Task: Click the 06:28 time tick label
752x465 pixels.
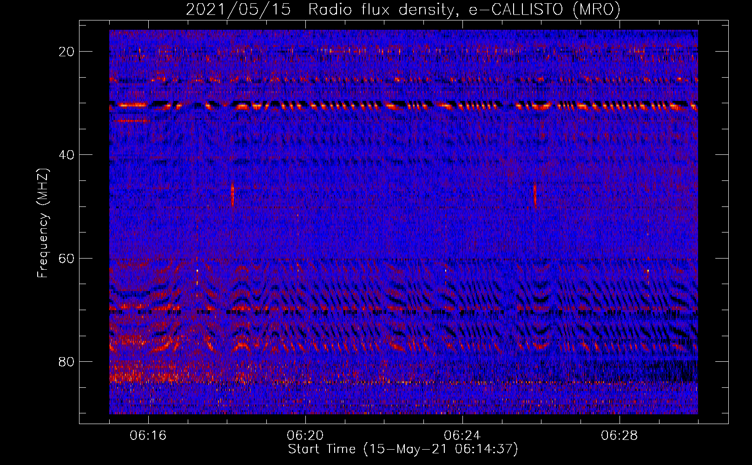Action: [620, 435]
